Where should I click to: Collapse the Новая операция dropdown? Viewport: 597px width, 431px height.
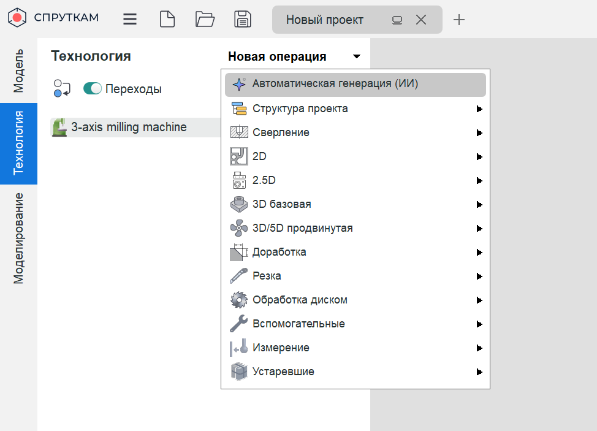coord(357,56)
